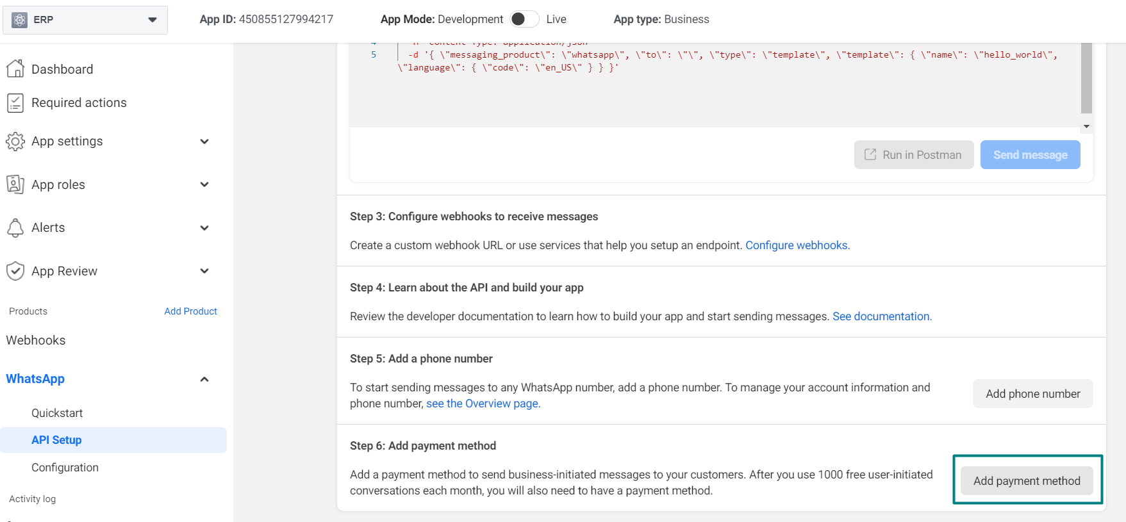Select the WhatsApp product heading
Screen dimensions: 1126x522
pyautogui.click(x=35, y=379)
